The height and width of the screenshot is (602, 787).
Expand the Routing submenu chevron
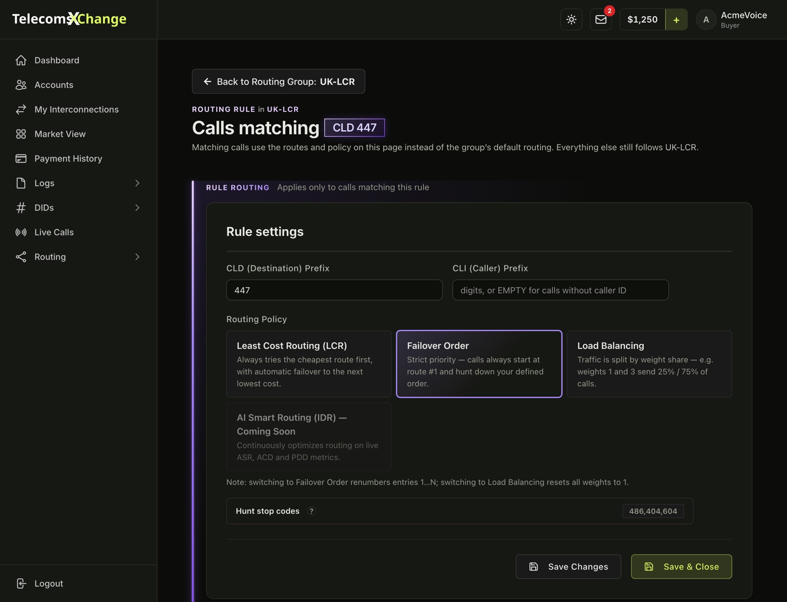click(x=137, y=257)
